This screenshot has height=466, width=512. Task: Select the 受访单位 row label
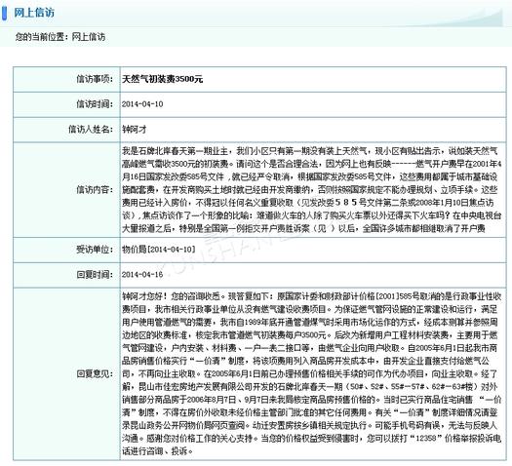point(95,250)
